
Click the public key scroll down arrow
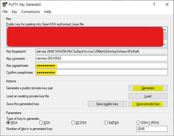click(165, 44)
